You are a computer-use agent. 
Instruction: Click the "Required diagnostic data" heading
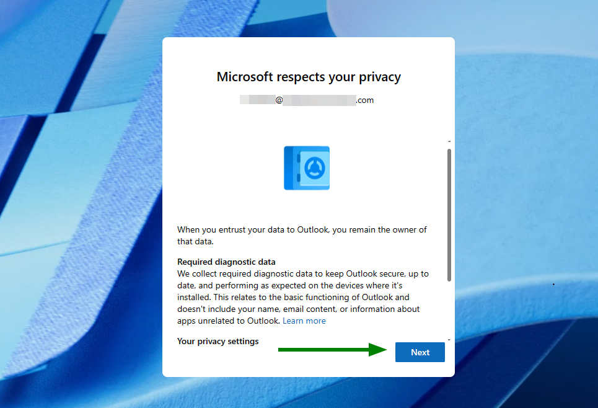pyautogui.click(x=226, y=262)
